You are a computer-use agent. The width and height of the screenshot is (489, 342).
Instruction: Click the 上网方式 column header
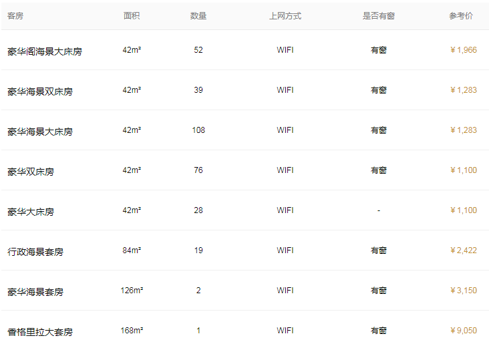(285, 15)
